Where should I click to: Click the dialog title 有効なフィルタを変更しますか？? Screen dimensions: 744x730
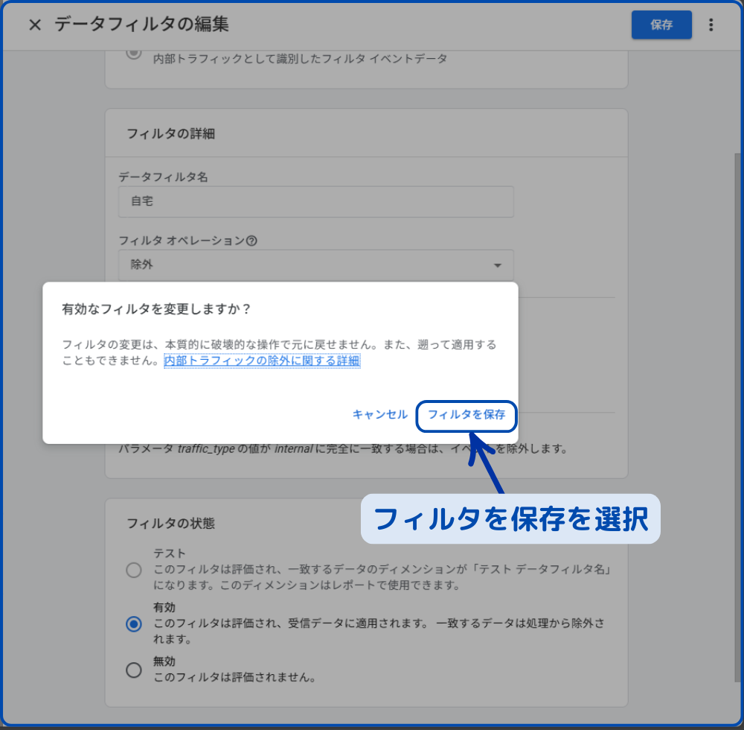[156, 308]
